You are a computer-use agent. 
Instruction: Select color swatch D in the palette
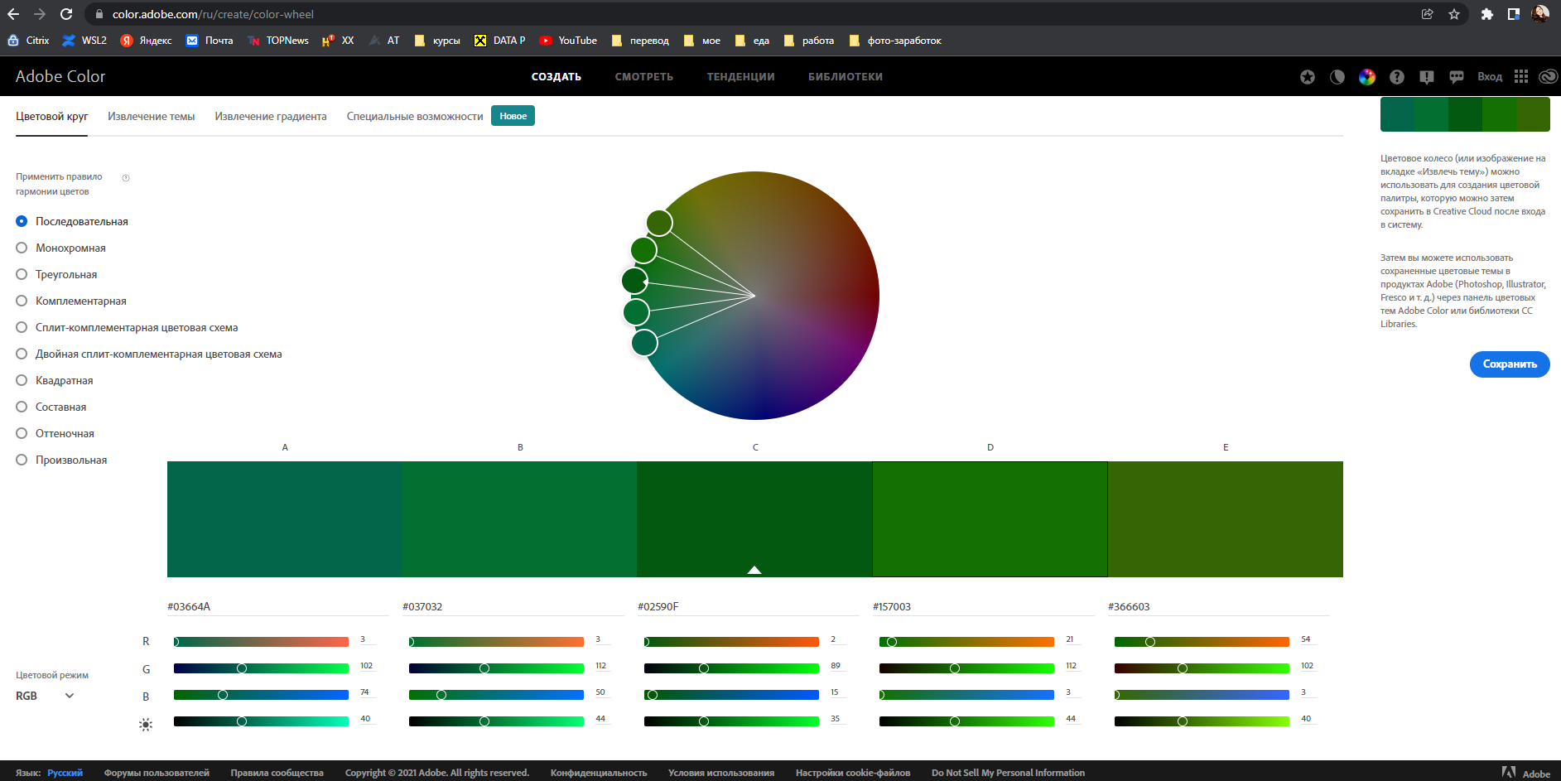point(990,518)
